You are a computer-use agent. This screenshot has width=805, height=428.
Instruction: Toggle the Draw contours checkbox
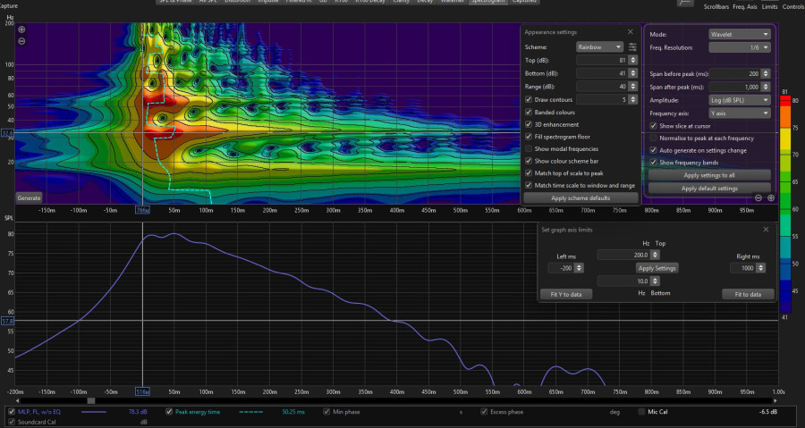529,99
